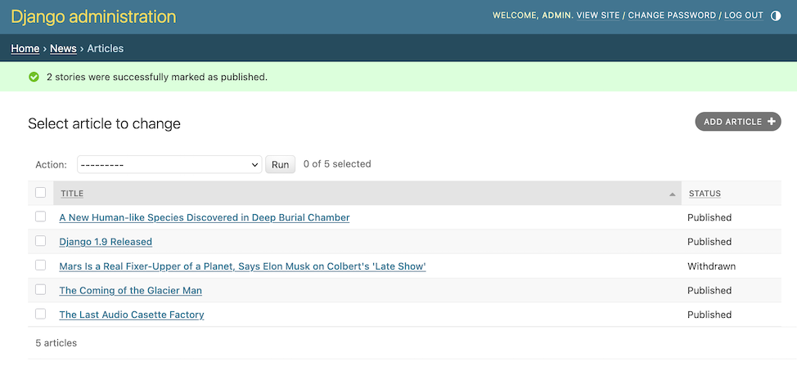797x366 pixels.
Task: Check 'The Last Audio Casette Factory' row box
Action: click(x=41, y=315)
